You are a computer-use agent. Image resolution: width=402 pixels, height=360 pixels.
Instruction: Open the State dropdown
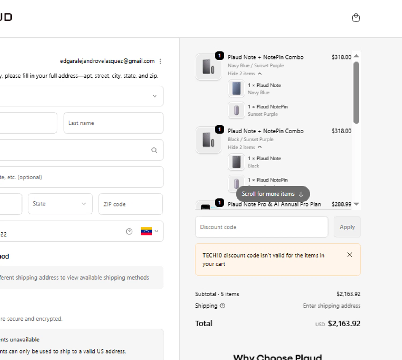point(60,204)
